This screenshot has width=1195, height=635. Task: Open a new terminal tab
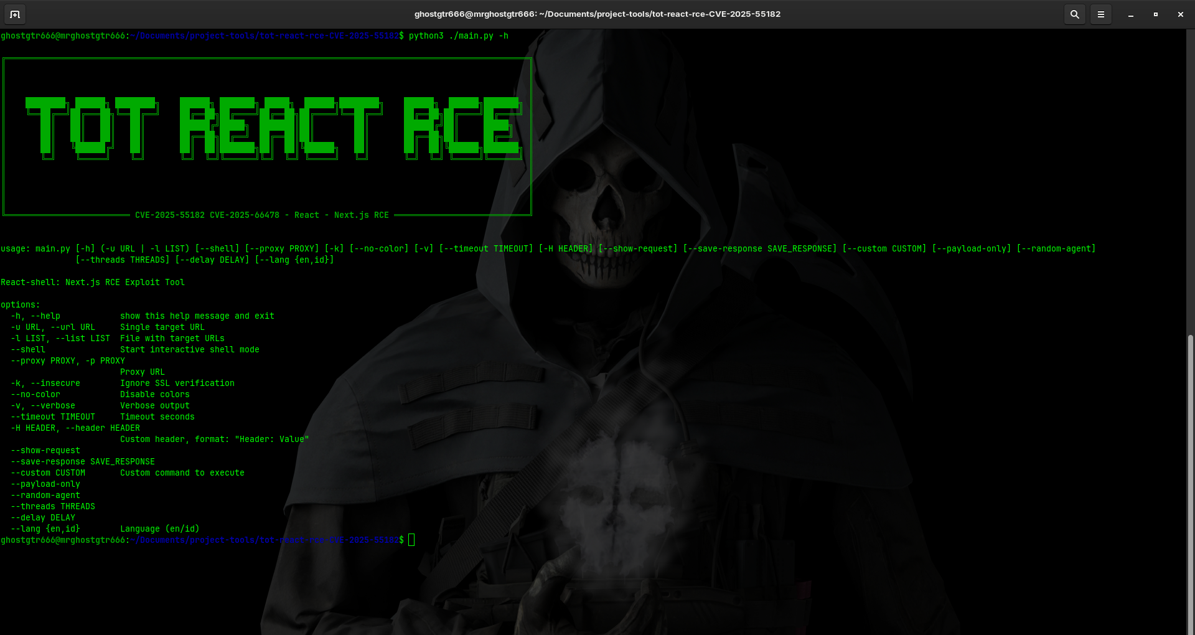15,14
